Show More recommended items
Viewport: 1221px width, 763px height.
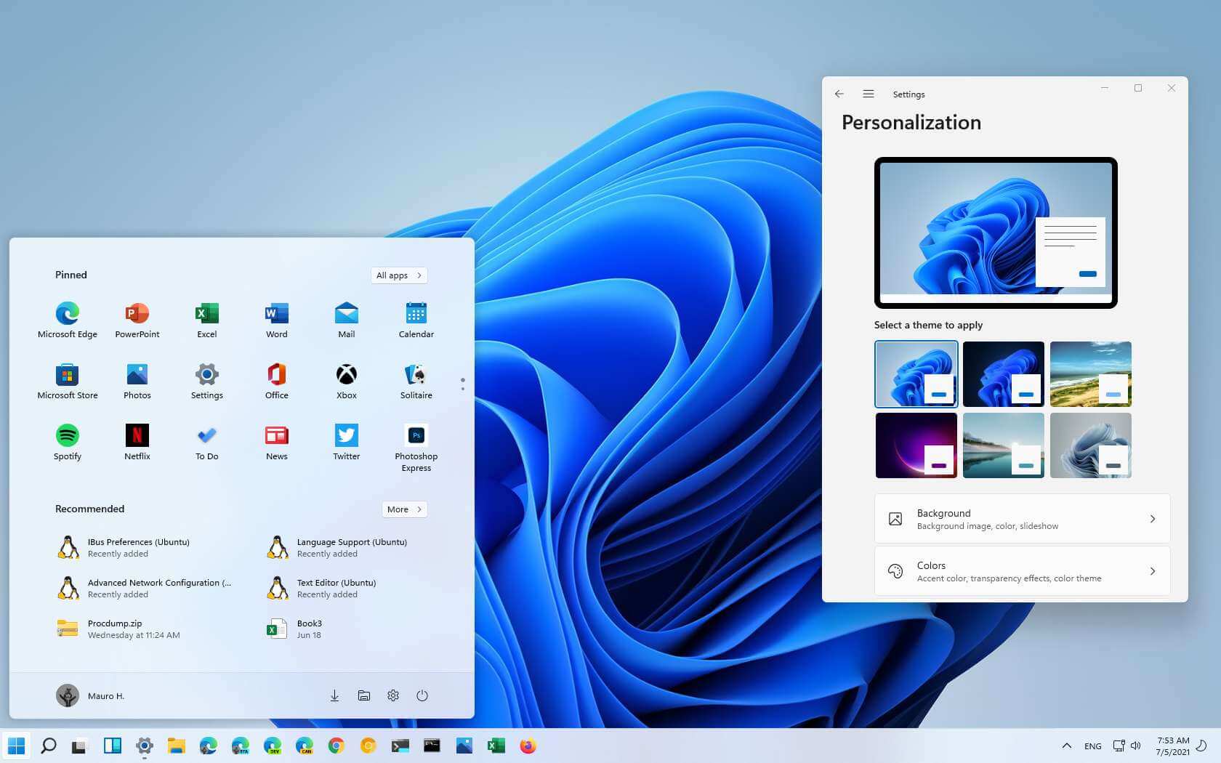pyautogui.click(x=404, y=509)
